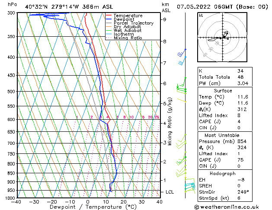Image resolution: width=272 pixels, height=210 pixels.
Task: Click the Mixing Ratio legend entry
Action: click(128, 38)
